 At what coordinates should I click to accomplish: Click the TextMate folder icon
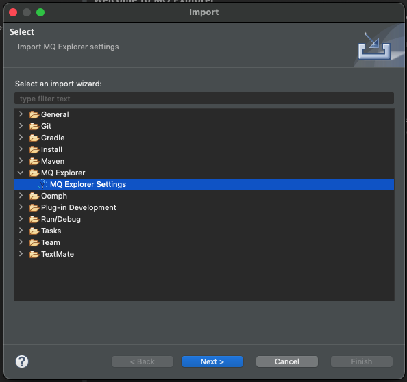click(x=34, y=254)
